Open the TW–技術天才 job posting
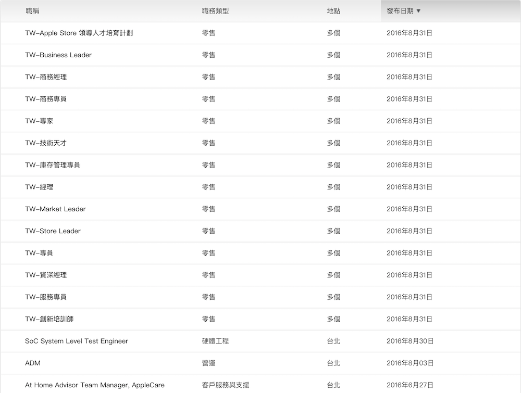The image size is (521, 393). pos(46,143)
